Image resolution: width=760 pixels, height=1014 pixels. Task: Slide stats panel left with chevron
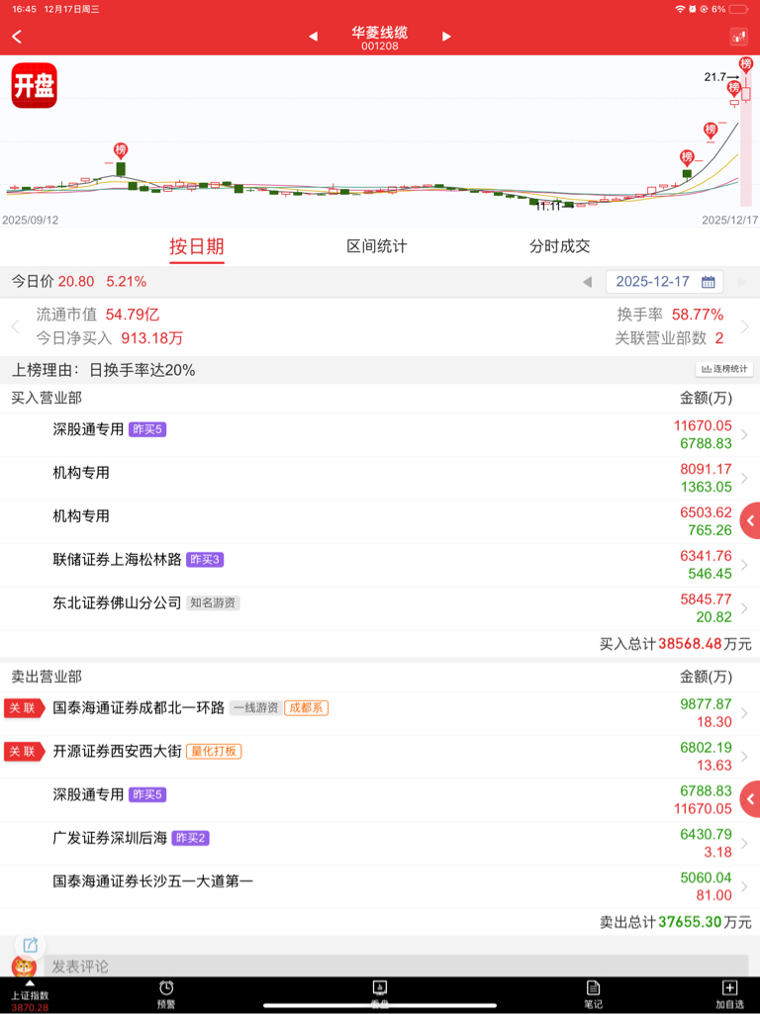coord(16,326)
